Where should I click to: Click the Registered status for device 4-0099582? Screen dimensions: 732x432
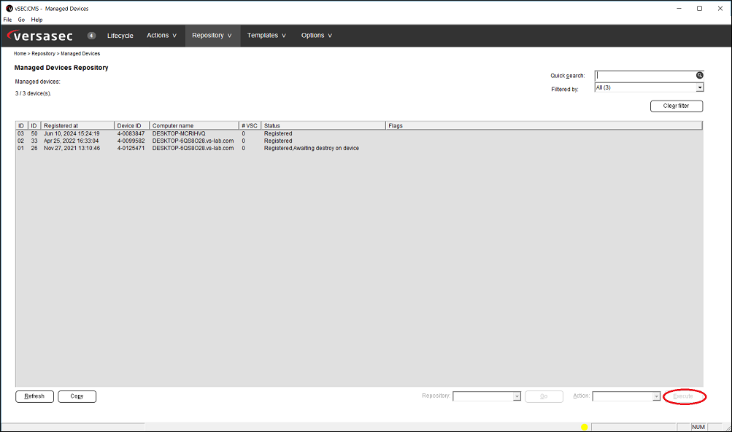(278, 141)
